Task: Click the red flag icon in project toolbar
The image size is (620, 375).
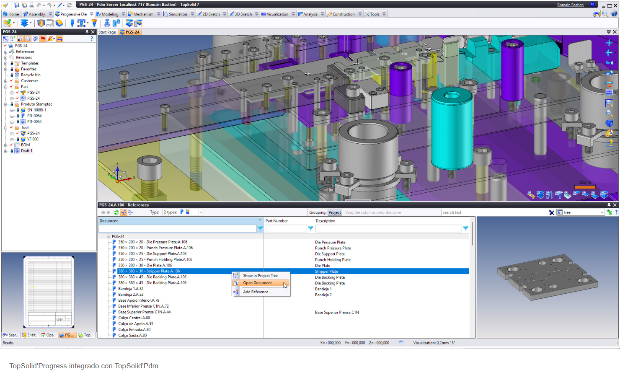Action: coord(43,39)
